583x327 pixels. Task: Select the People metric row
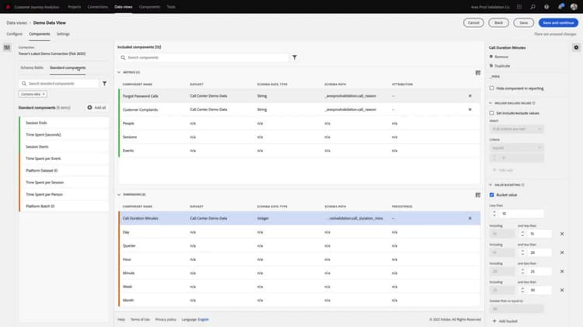pyautogui.click(x=299, y=123)
